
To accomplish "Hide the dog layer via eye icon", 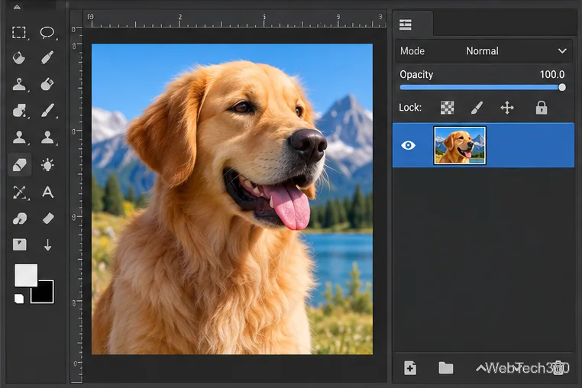I will pos(409,145).
